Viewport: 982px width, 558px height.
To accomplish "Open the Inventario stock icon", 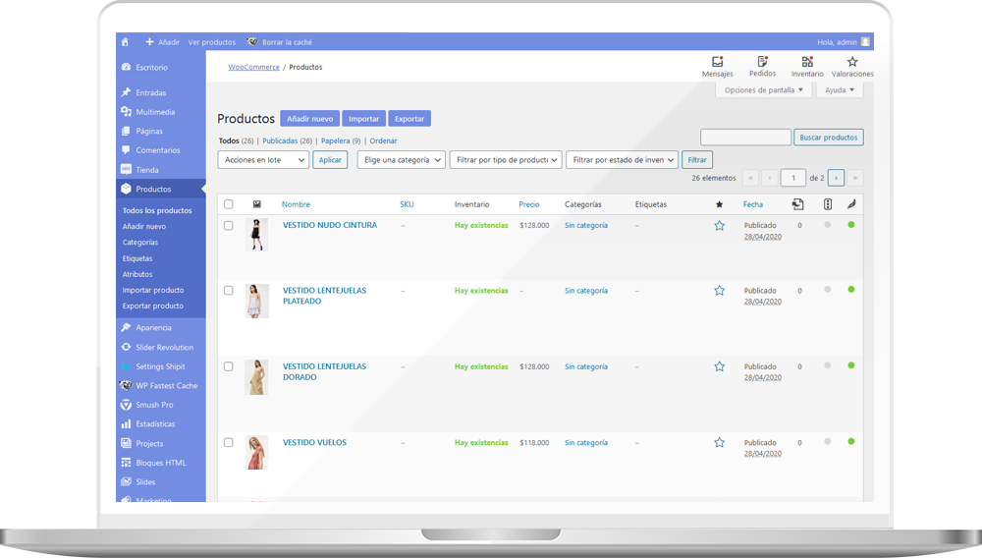I will 807,61.
